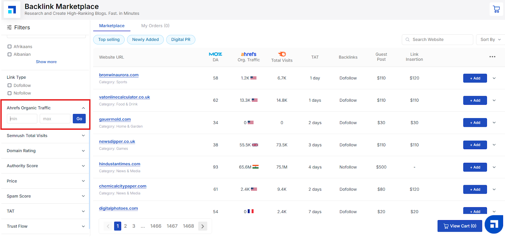Open the three-dots column options menu
Viewport: 505px width, 238px height.
pos(492,57)
